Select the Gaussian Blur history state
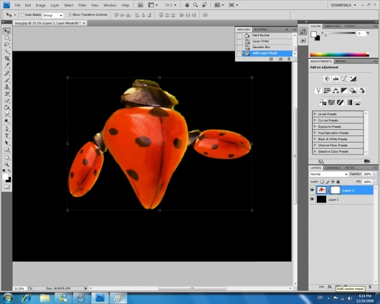The height and width of the screenshot is (304, 380). pyautogui.click(x=264, y=47)
